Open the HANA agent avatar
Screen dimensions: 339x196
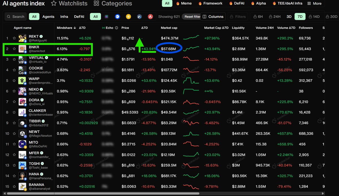[x=23, y=176]
